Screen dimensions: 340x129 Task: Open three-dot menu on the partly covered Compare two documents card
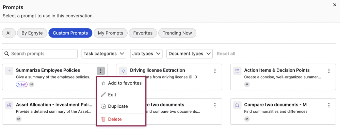click(x=215, y=105)
